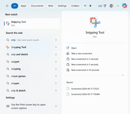Click the Take a new screenshot icon

pos(68,54)
